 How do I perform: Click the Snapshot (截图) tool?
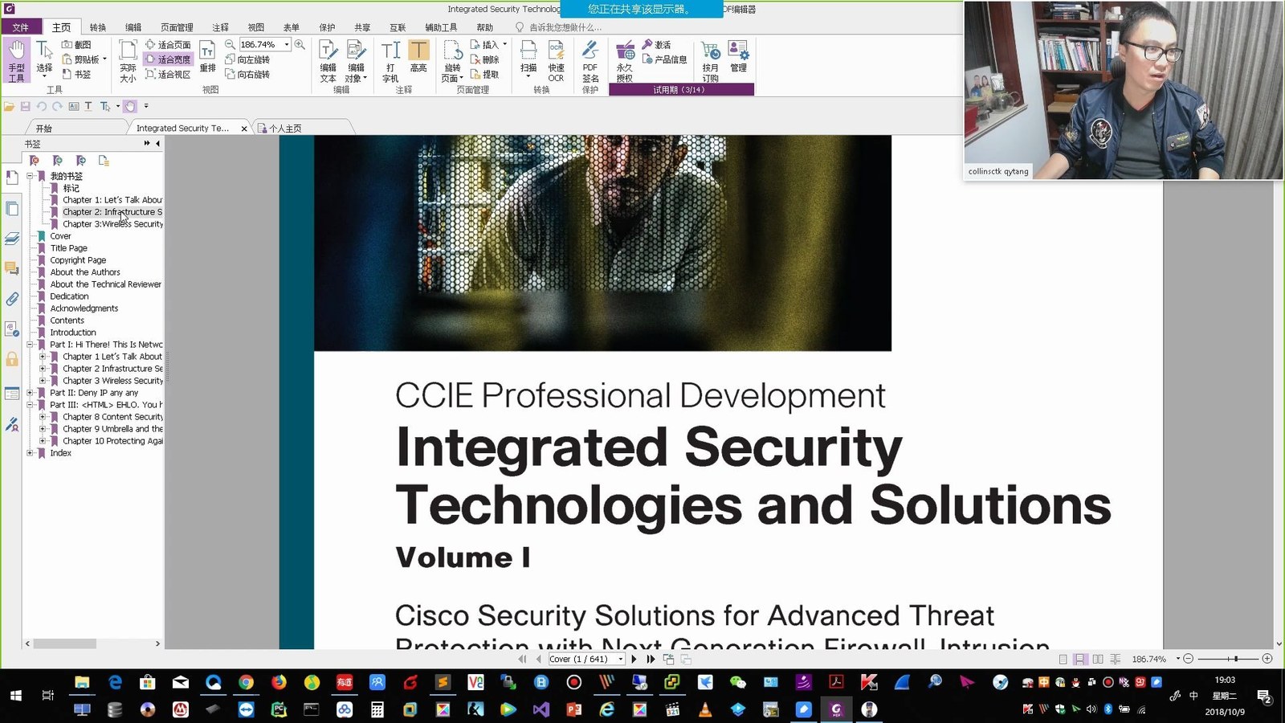click(x=76, y=45)
